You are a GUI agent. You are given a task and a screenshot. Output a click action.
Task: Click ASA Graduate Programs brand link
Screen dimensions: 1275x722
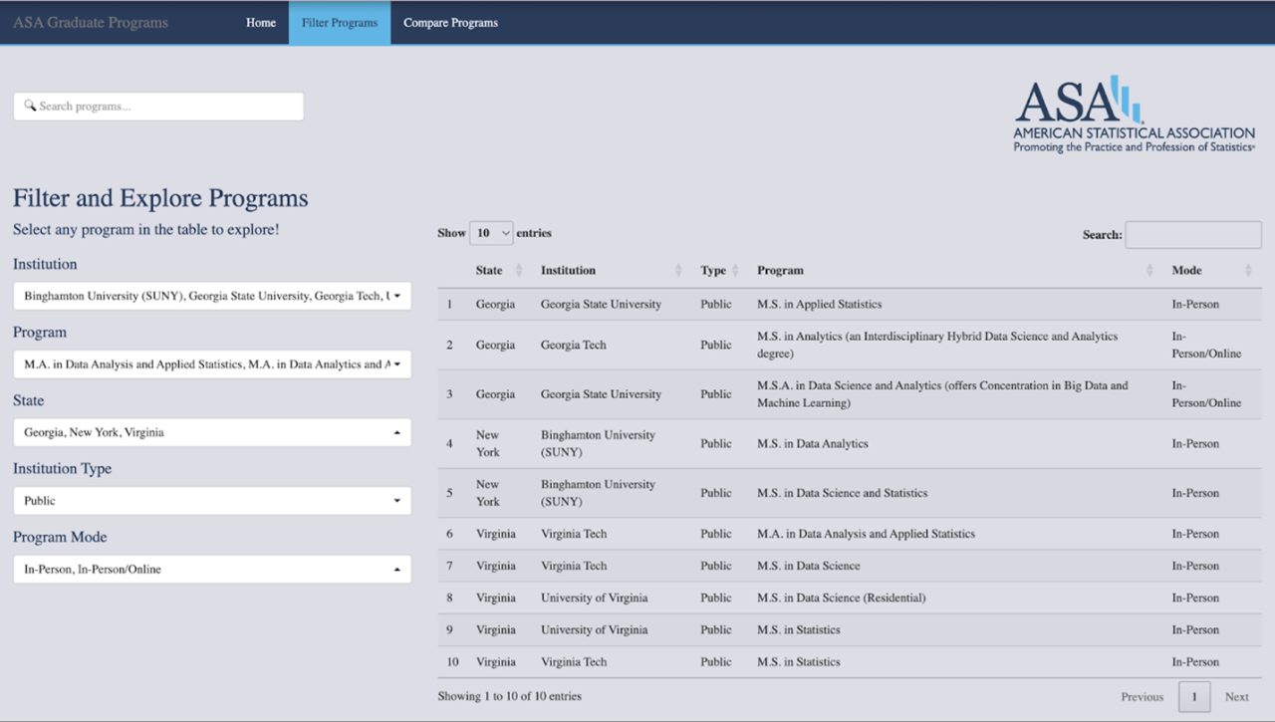(x=91, y=22)
